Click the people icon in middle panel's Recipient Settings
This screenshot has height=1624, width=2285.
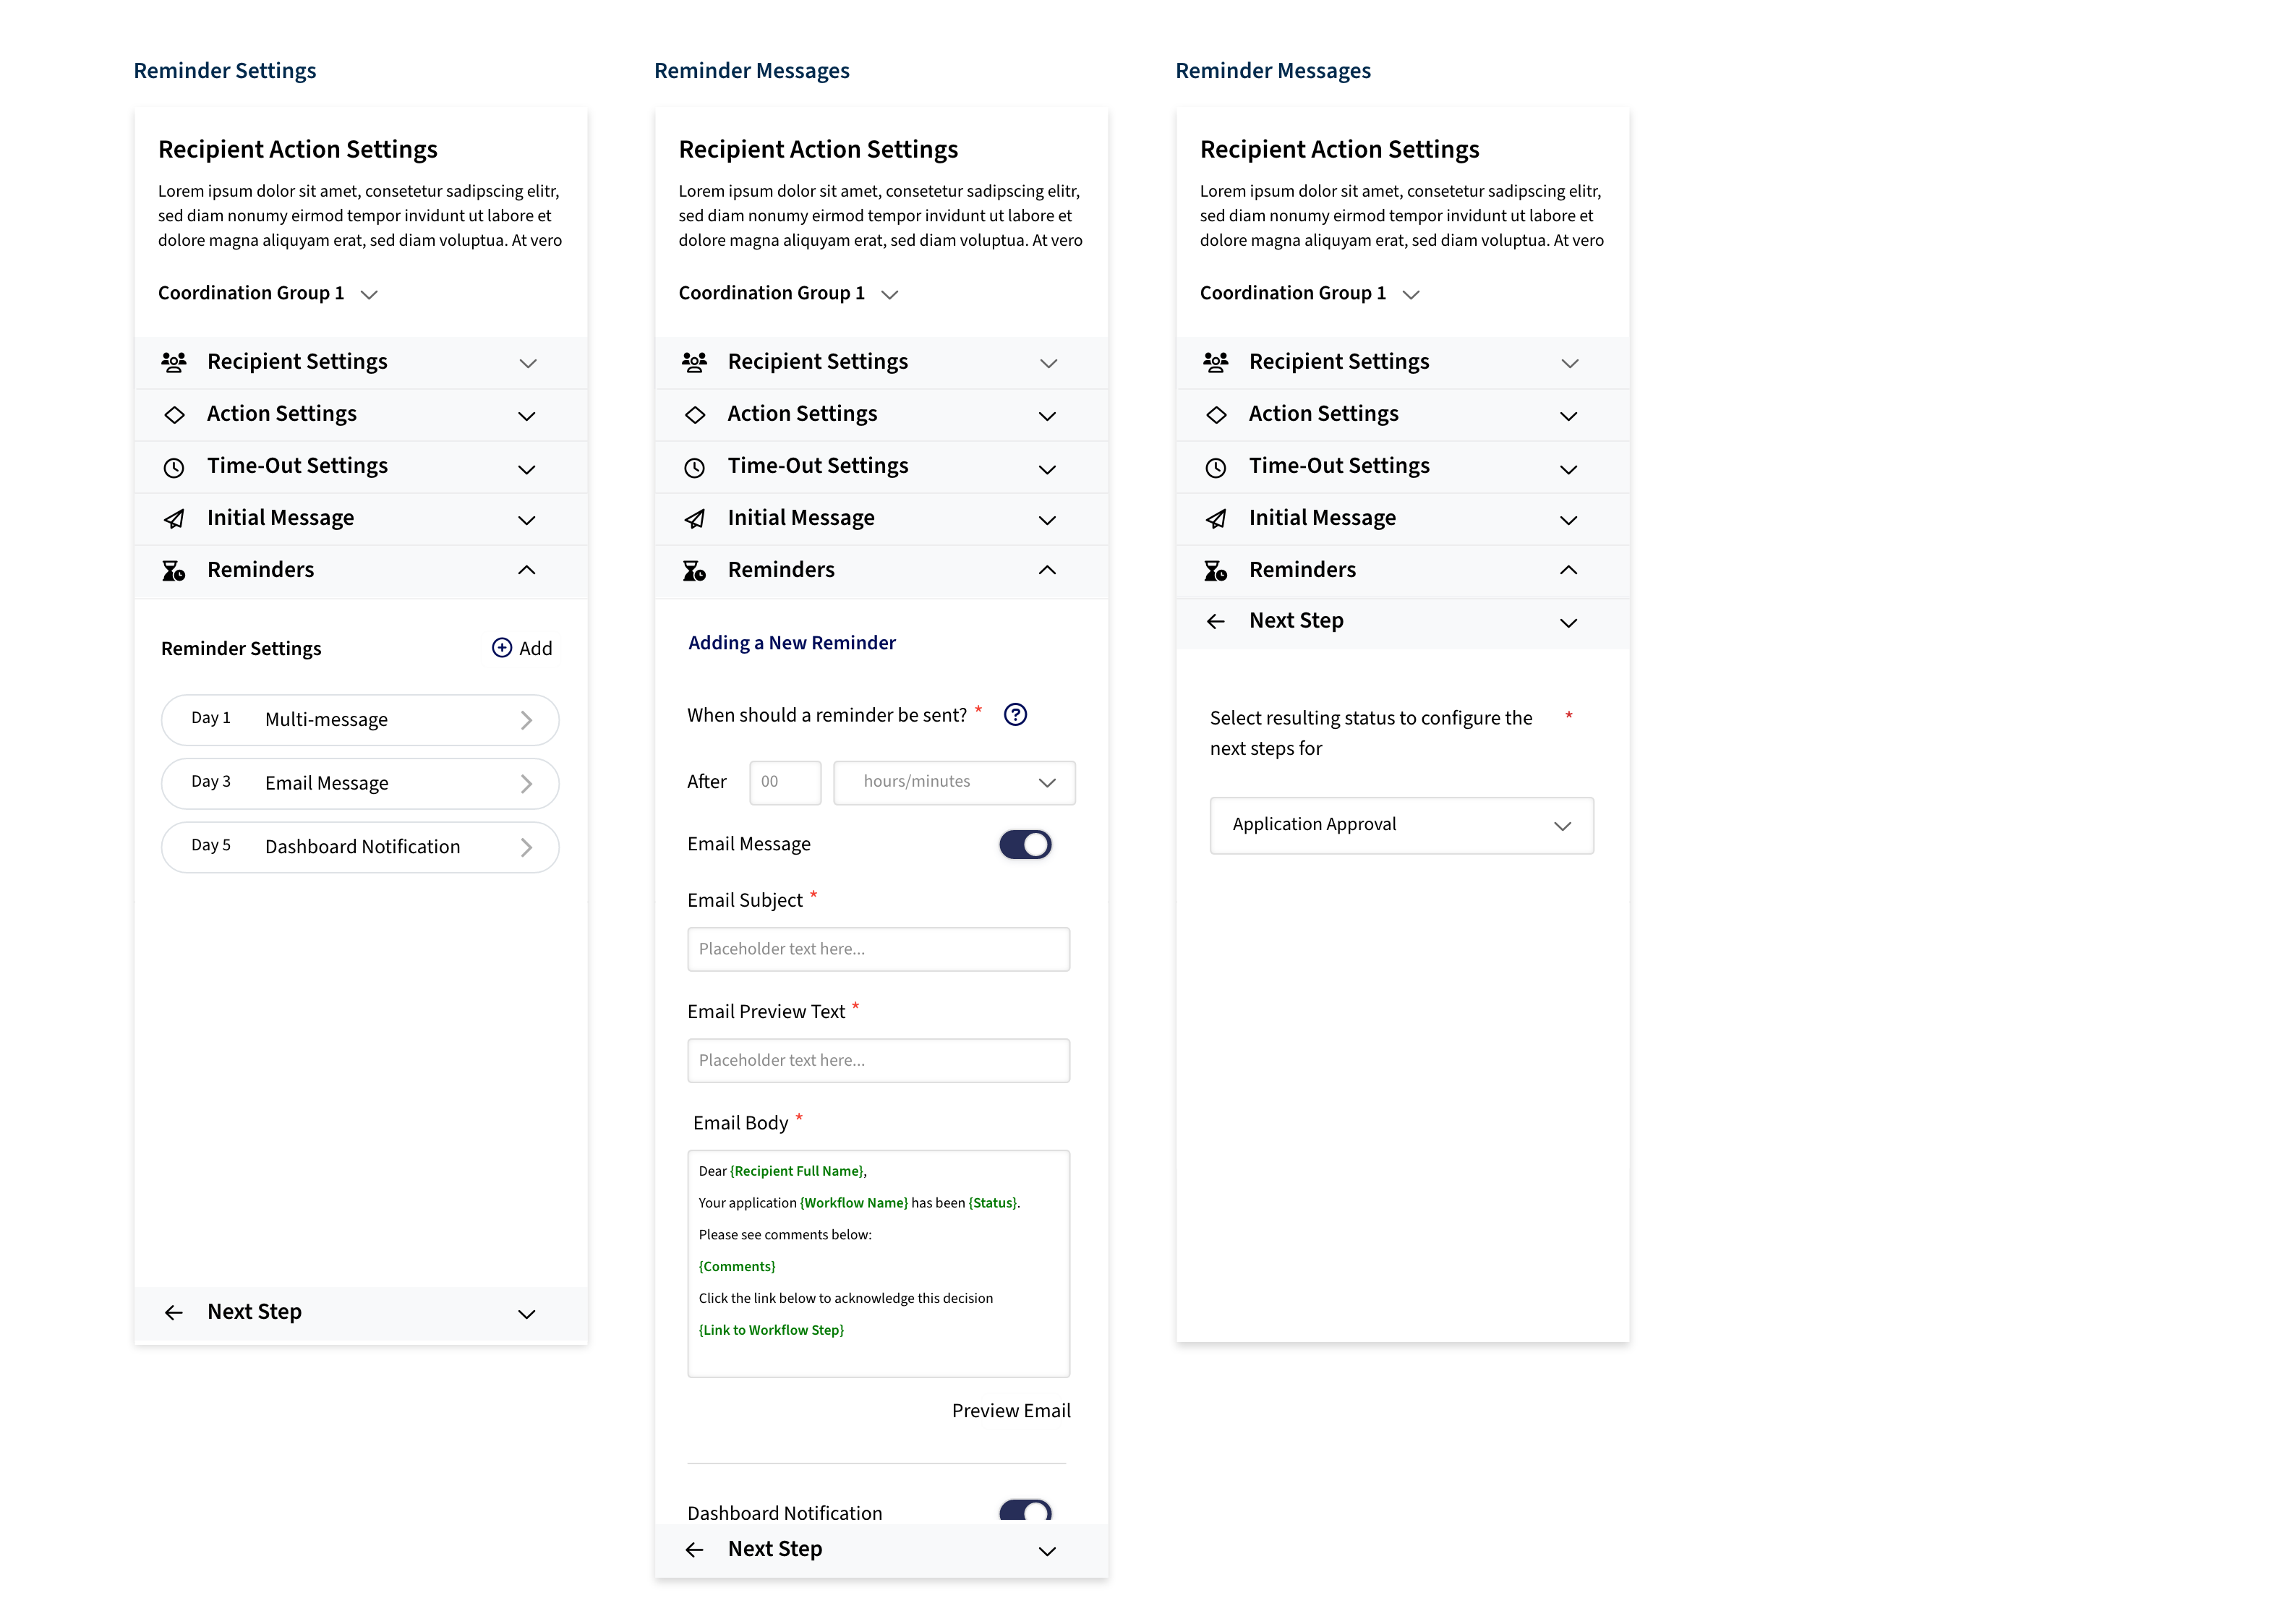tap(694, 362)
